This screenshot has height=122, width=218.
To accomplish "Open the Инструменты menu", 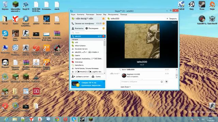I will (x=113, y=14).
